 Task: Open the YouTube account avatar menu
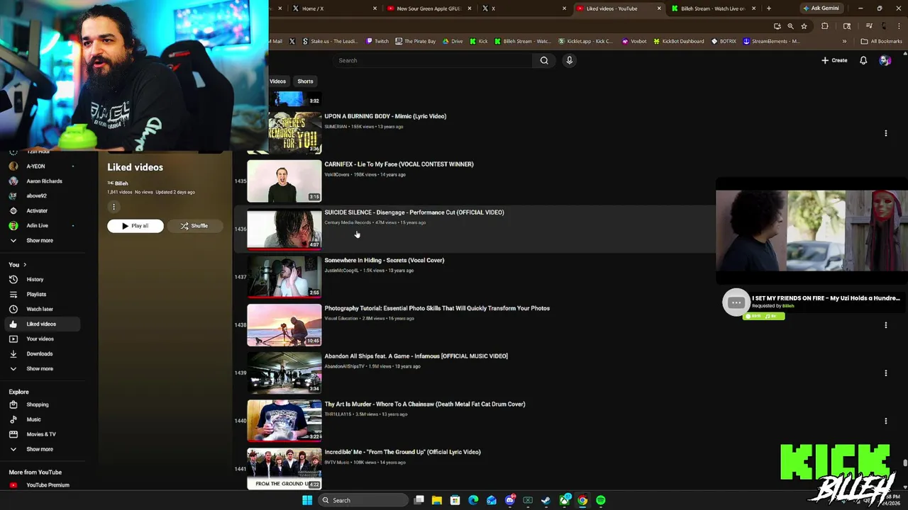tap(885, 60)
